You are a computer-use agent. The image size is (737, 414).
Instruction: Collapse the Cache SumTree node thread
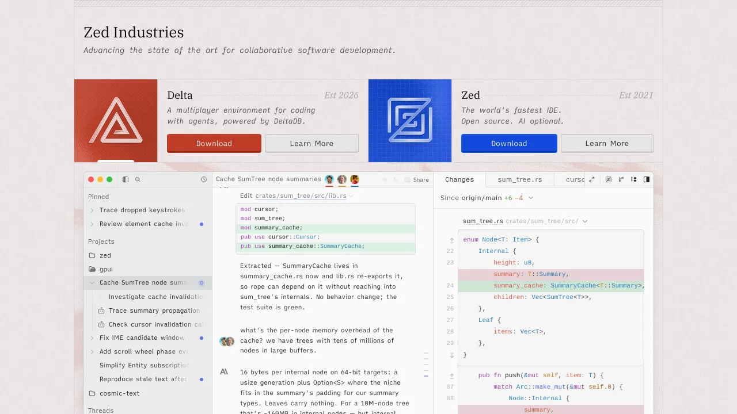click(x=92, y=283)
